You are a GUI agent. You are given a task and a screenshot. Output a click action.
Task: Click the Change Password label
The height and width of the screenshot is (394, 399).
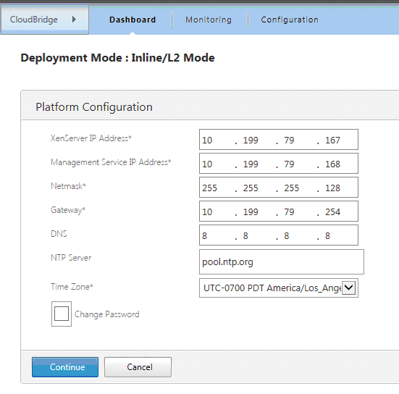click(107, 314)
